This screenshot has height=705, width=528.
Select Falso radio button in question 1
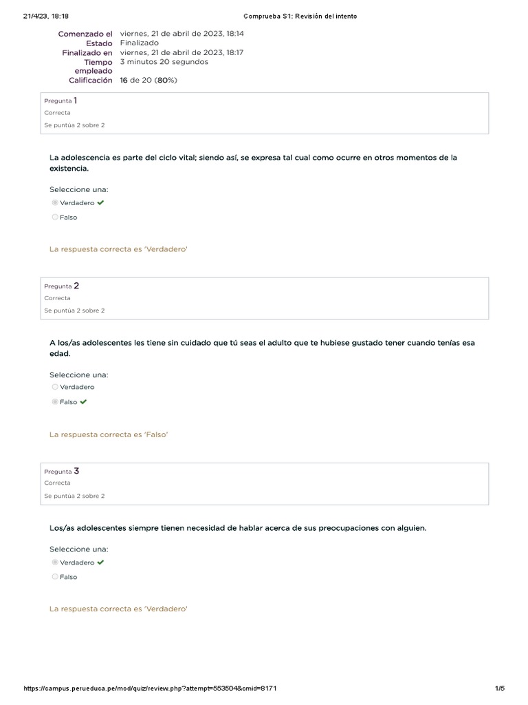(55, 218)
